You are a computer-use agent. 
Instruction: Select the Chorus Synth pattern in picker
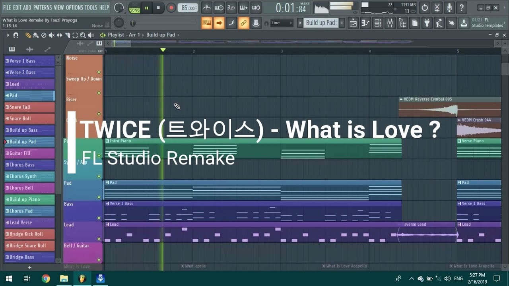29,176
